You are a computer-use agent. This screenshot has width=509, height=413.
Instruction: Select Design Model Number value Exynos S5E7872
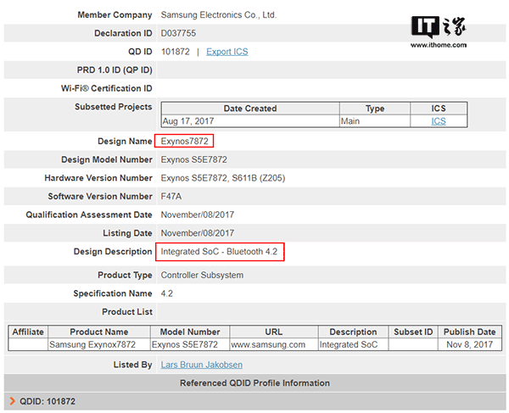click(193, 159)
